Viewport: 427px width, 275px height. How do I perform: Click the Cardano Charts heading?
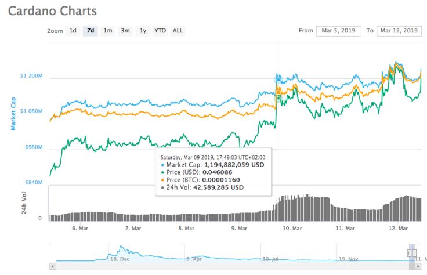click(52, 11)
